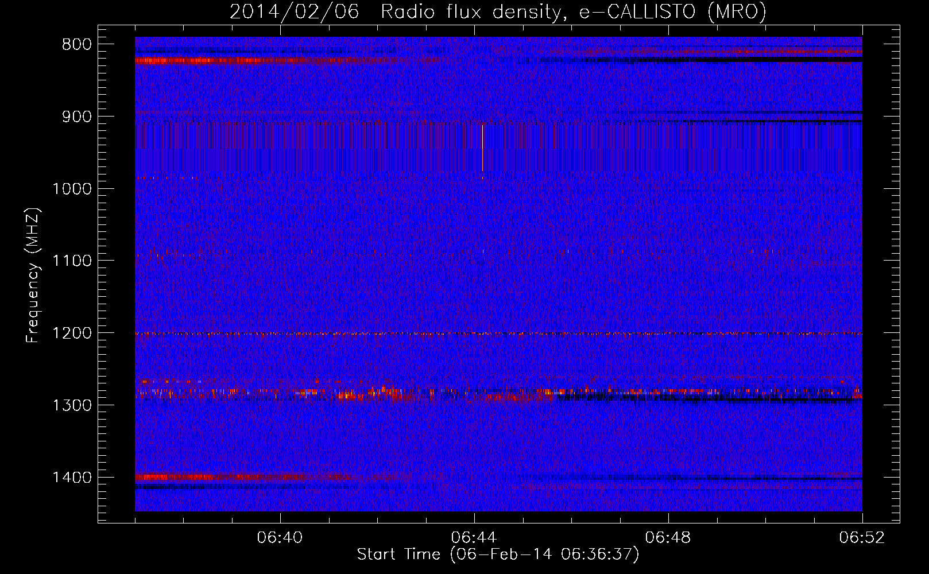Click the dotted horizontal line at 1200 MHz

pyautogui.click(x=498, y=333)
